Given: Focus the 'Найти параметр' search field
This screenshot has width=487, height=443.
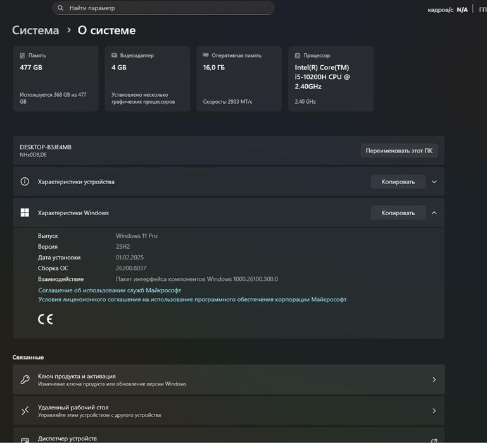Looking at the screenshot, I should pos(163,8).
